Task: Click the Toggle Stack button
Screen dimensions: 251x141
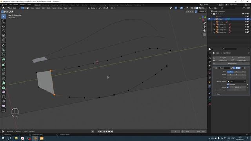Action: [240, 60]
